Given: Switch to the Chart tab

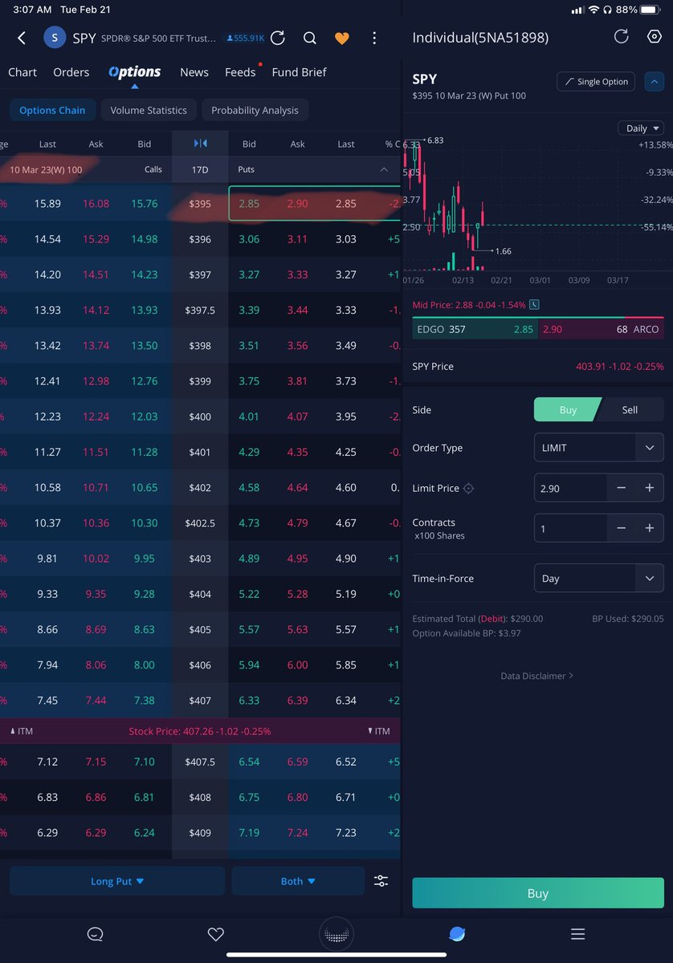Looking at the screenshot, I should (22, 72).
